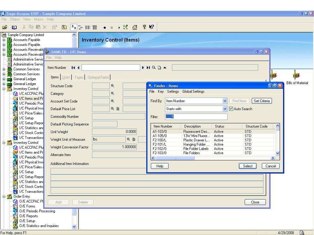Click the Commodity Number field

[119, 117]
